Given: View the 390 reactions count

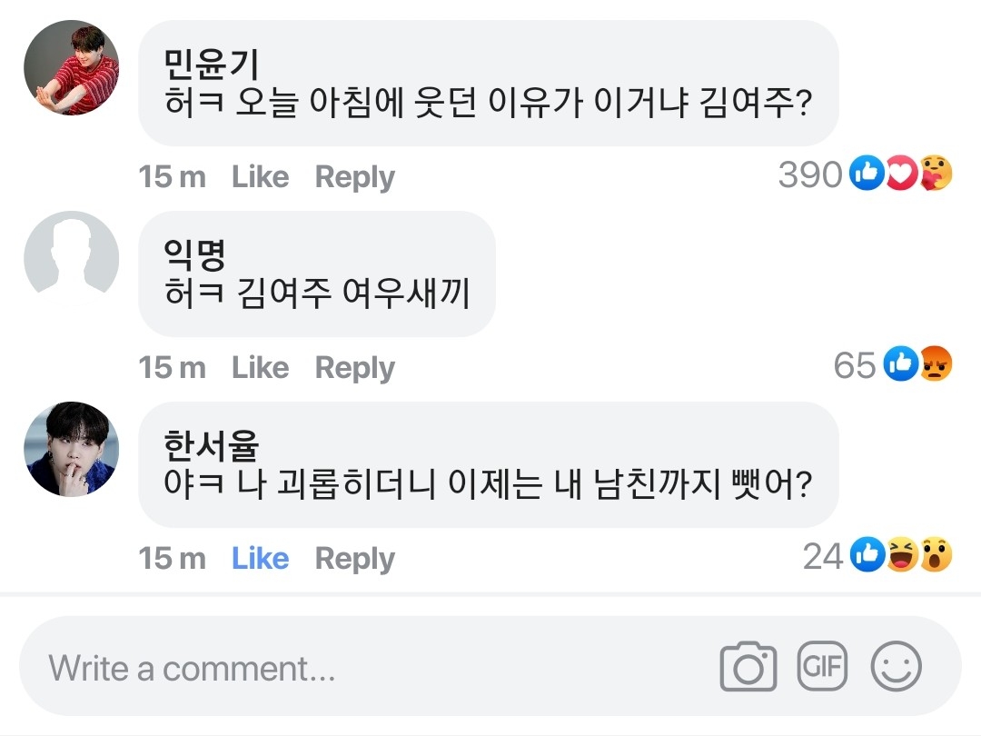Looking at the screenshot, I should point(810,174).
